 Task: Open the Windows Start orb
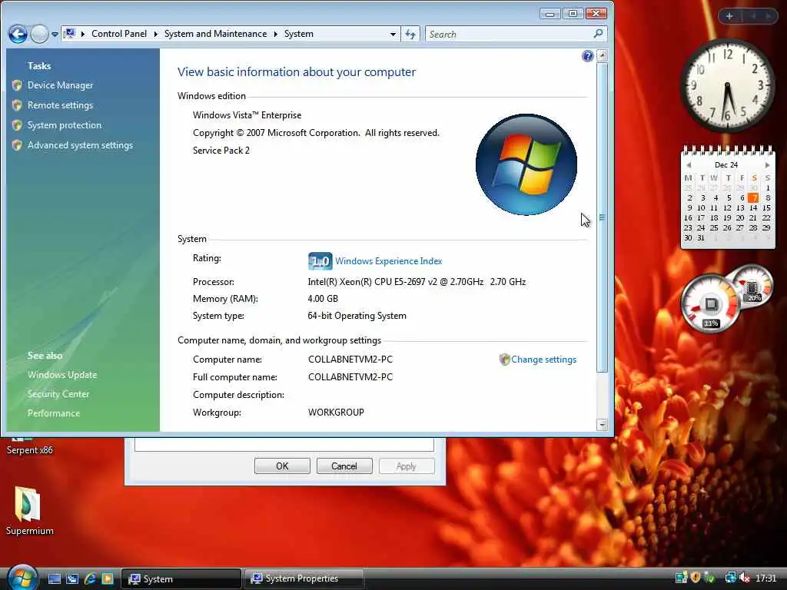(x=22, y=578)
